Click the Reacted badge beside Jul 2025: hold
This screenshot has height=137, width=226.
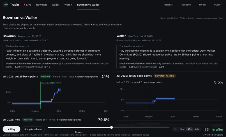tap(28, 120)
